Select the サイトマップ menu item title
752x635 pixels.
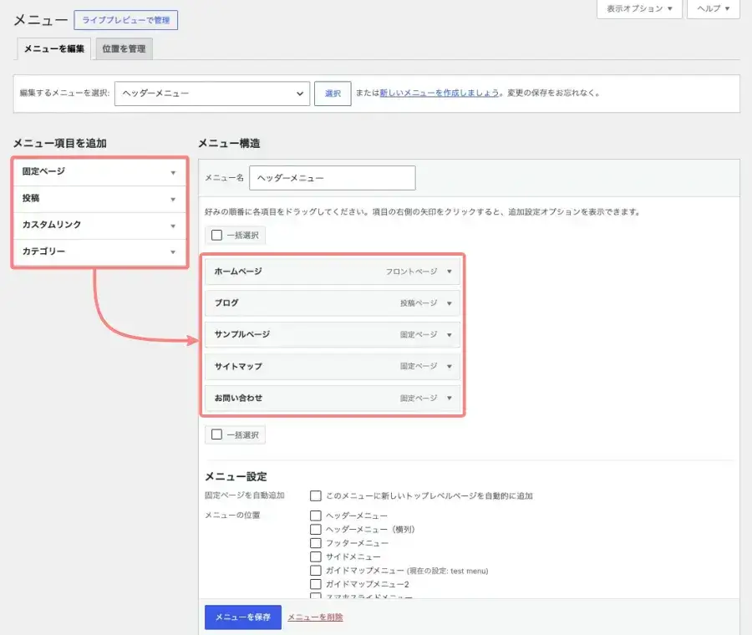click(238, 367)
